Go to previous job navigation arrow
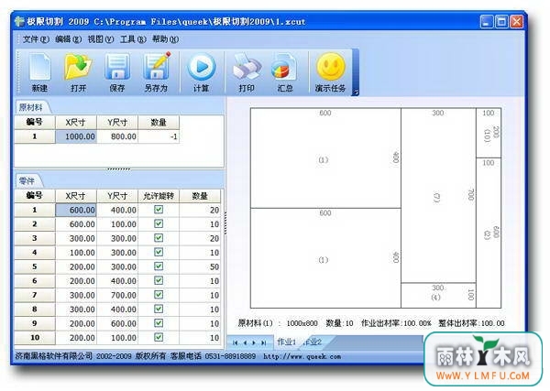 [245, 342]
